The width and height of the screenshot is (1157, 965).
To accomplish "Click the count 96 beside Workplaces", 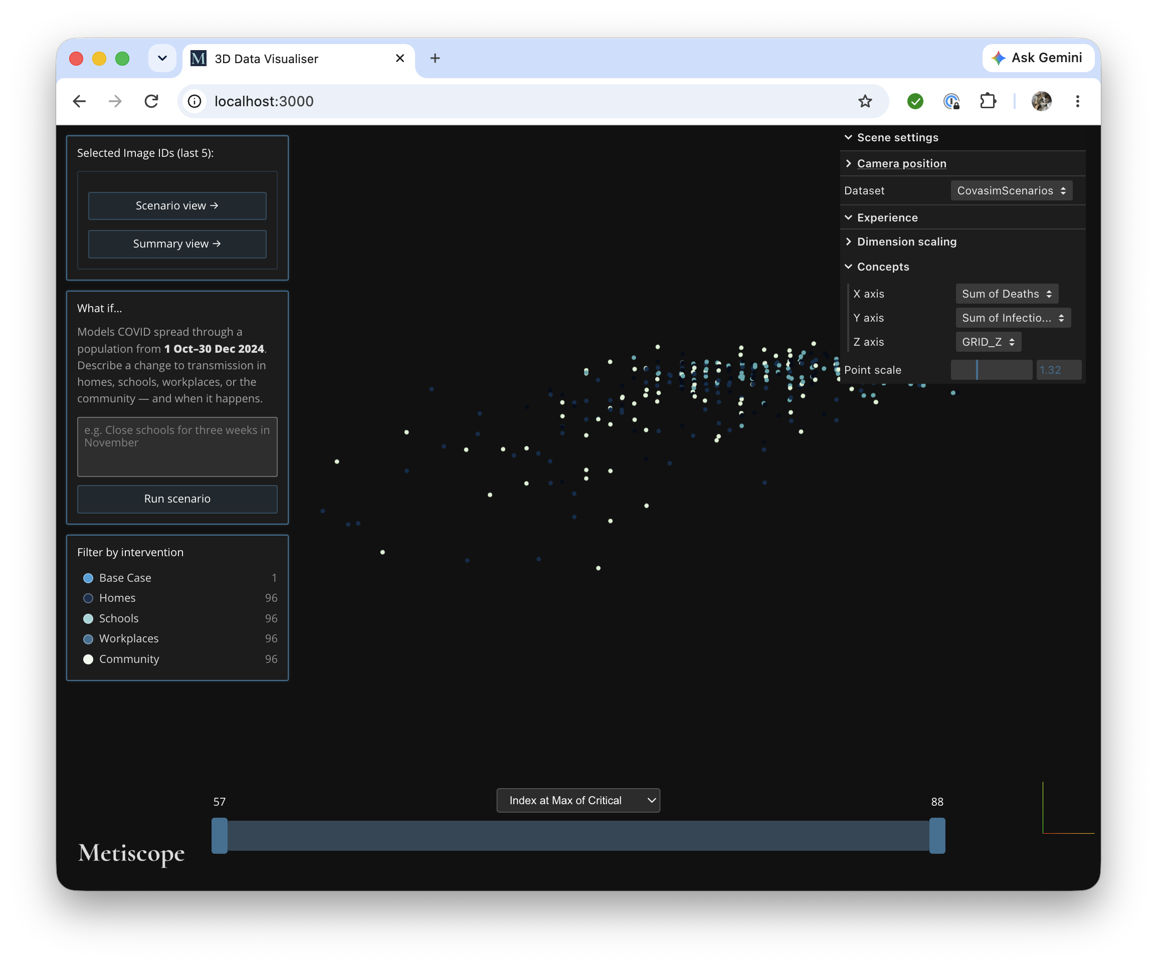I will tap(271, 639).
